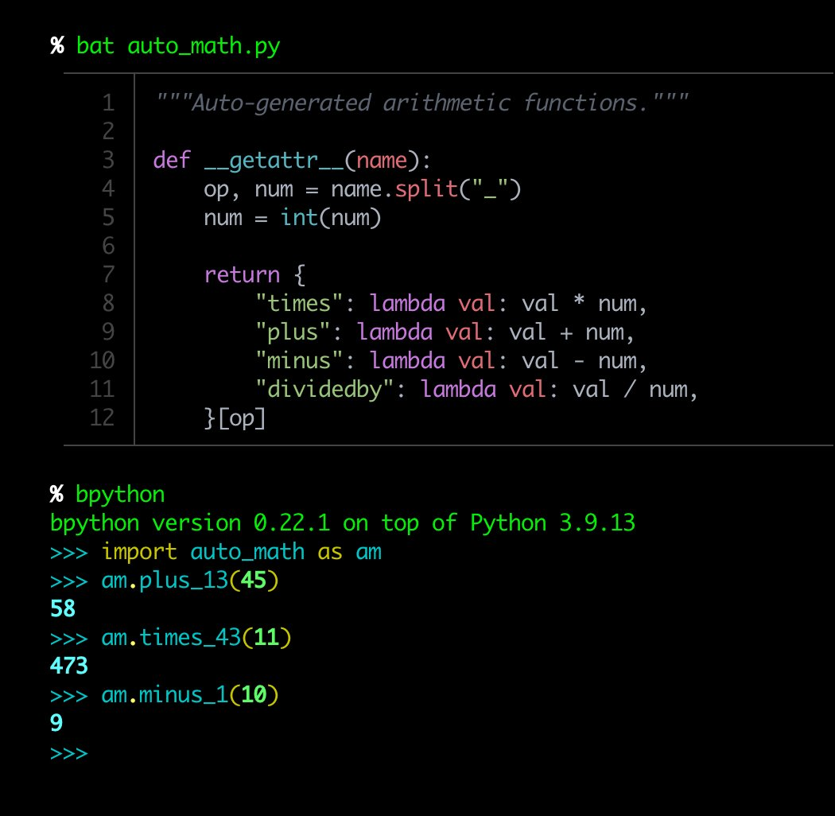The height and width of the screenshot is (816, 835).
Task: Click the am.minus_1(10) call
Action: (191, 694)
